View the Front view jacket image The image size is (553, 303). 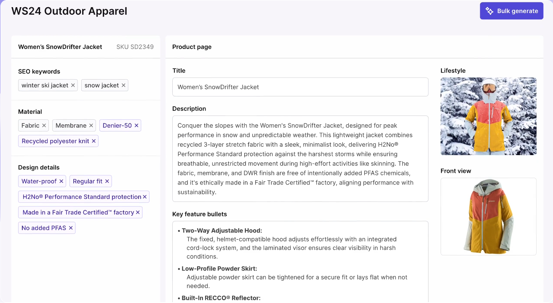point(488,216)
